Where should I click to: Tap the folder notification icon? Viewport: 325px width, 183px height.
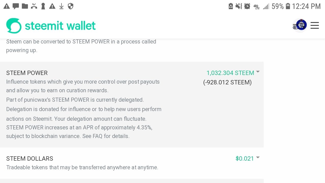point(25,6)
